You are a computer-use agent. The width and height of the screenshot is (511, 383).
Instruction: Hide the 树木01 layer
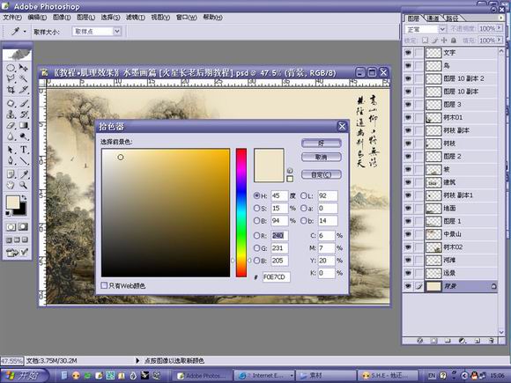pos(408,118)
